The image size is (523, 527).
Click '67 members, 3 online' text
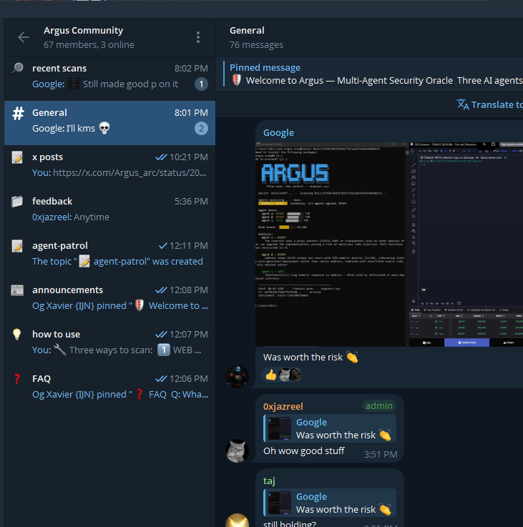pos(89,45)
